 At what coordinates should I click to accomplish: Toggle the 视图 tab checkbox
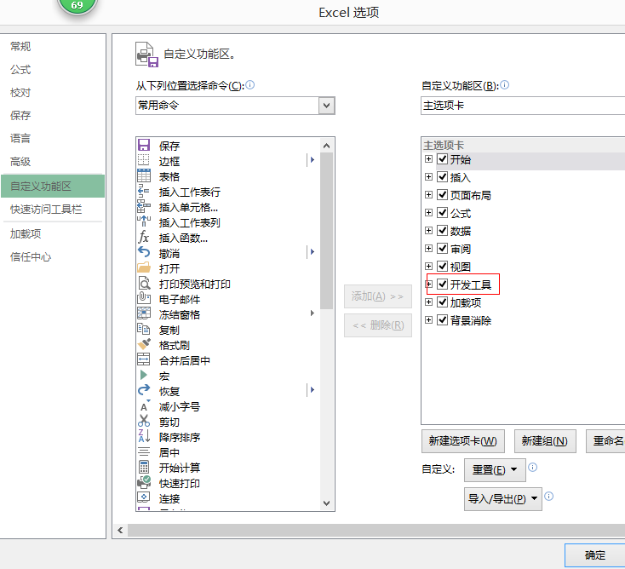(442, 267)
